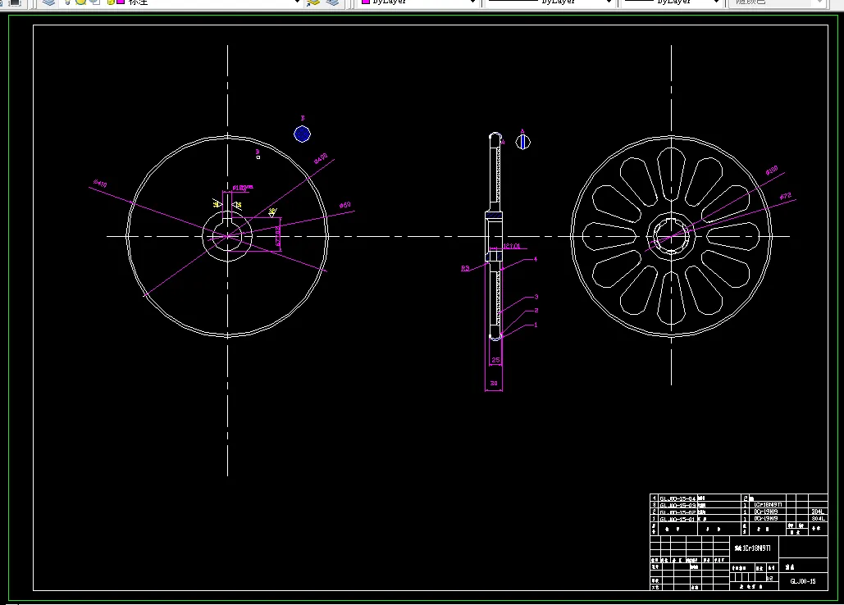Select the 30 width dimension
The height and width of the screenshot is (605, 844).
pos(494,384)
